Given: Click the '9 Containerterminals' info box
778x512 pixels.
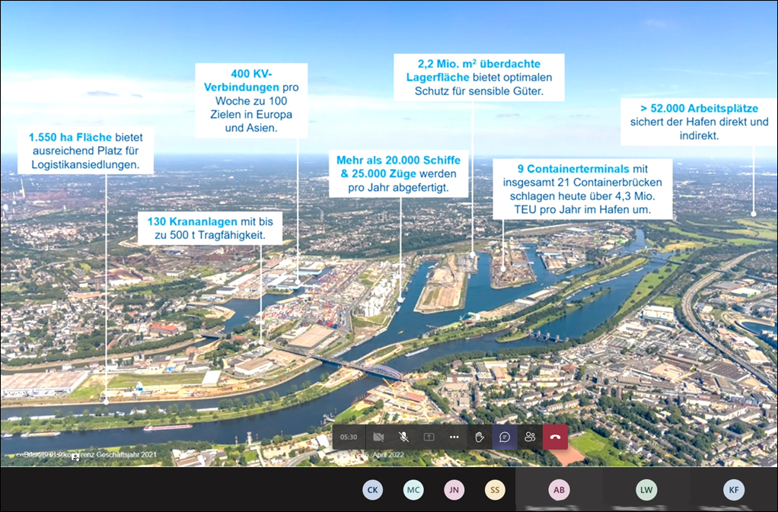Looking at the screenshot, I should click(x=582, y=189).
